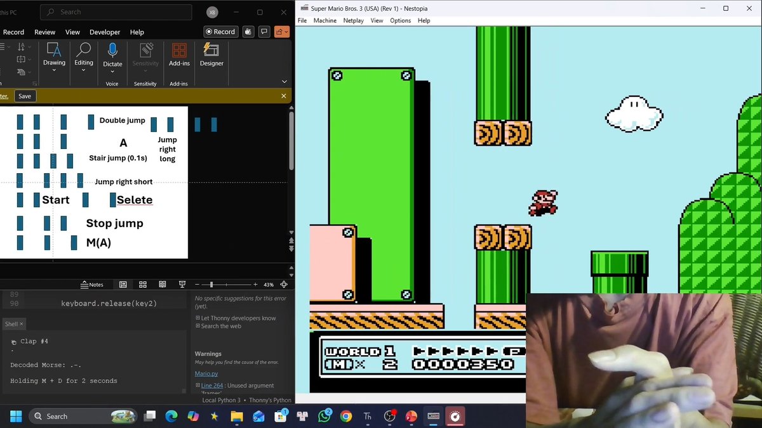Viewport: 762px width, 428px height.
Task: Open Windows Start menu
Action: [x=16, y=416]
